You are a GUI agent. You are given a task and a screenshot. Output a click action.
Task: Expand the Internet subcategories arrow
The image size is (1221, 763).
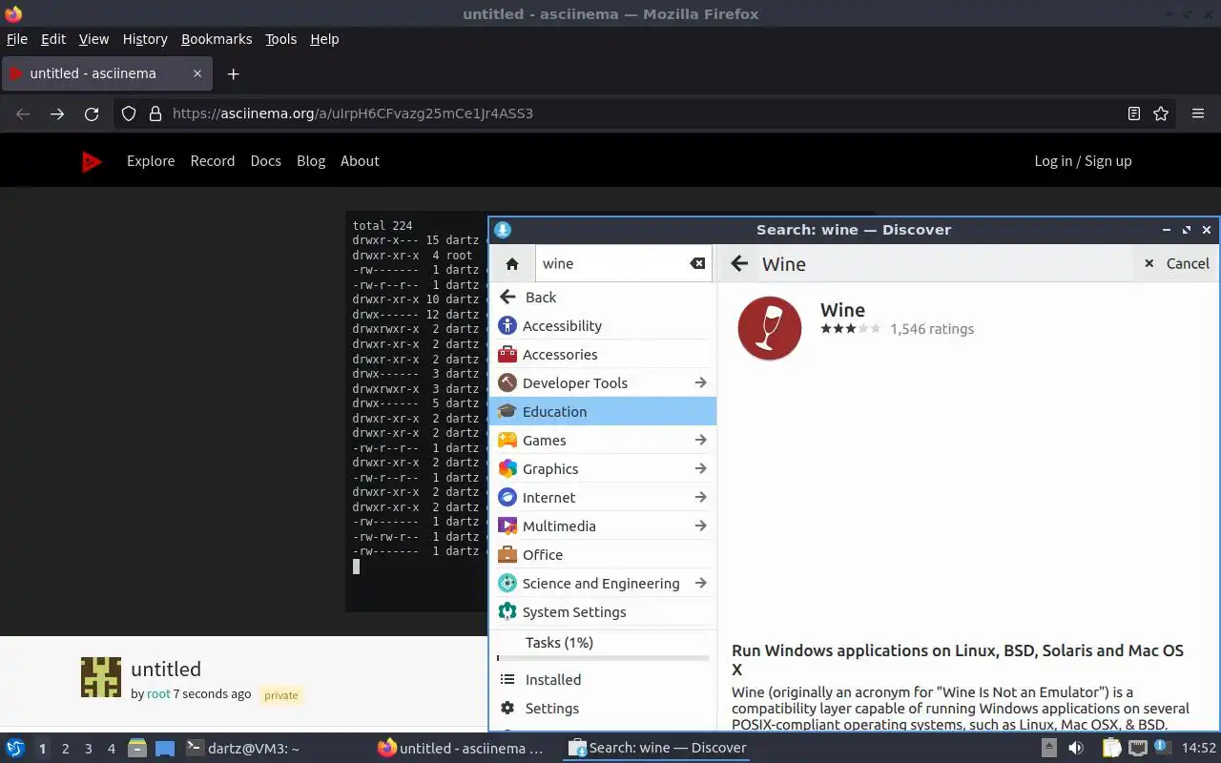point(701,498)
